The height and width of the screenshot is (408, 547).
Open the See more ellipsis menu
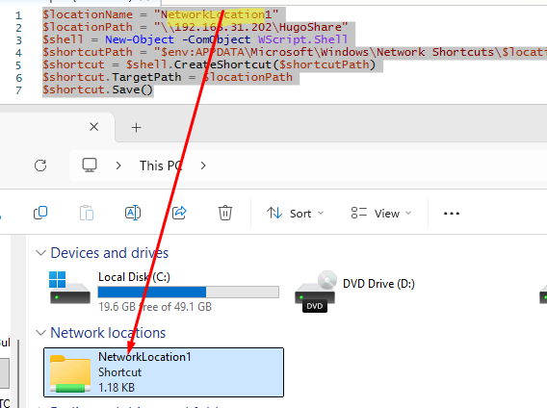coord(452,213)
